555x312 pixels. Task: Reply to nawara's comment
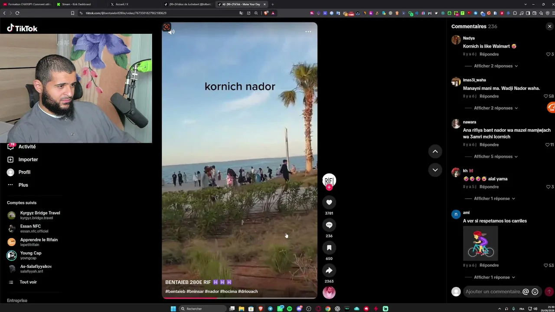[489, 145]
